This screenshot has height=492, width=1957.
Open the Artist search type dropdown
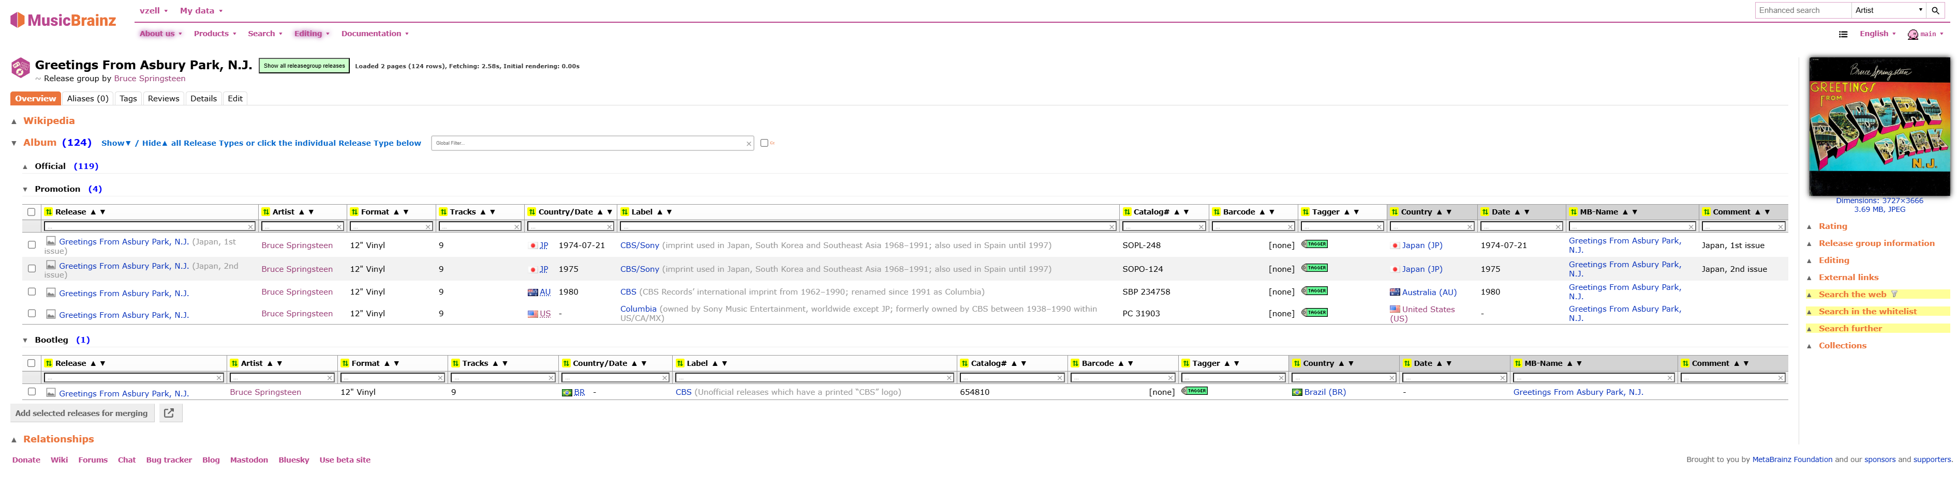[1888, 11]
